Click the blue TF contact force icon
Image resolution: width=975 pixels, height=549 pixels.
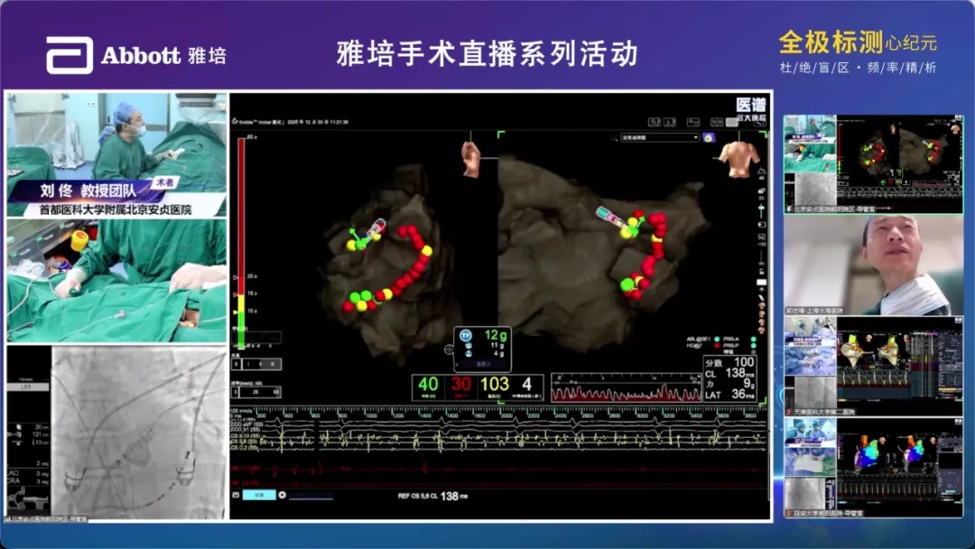point(467,335)
